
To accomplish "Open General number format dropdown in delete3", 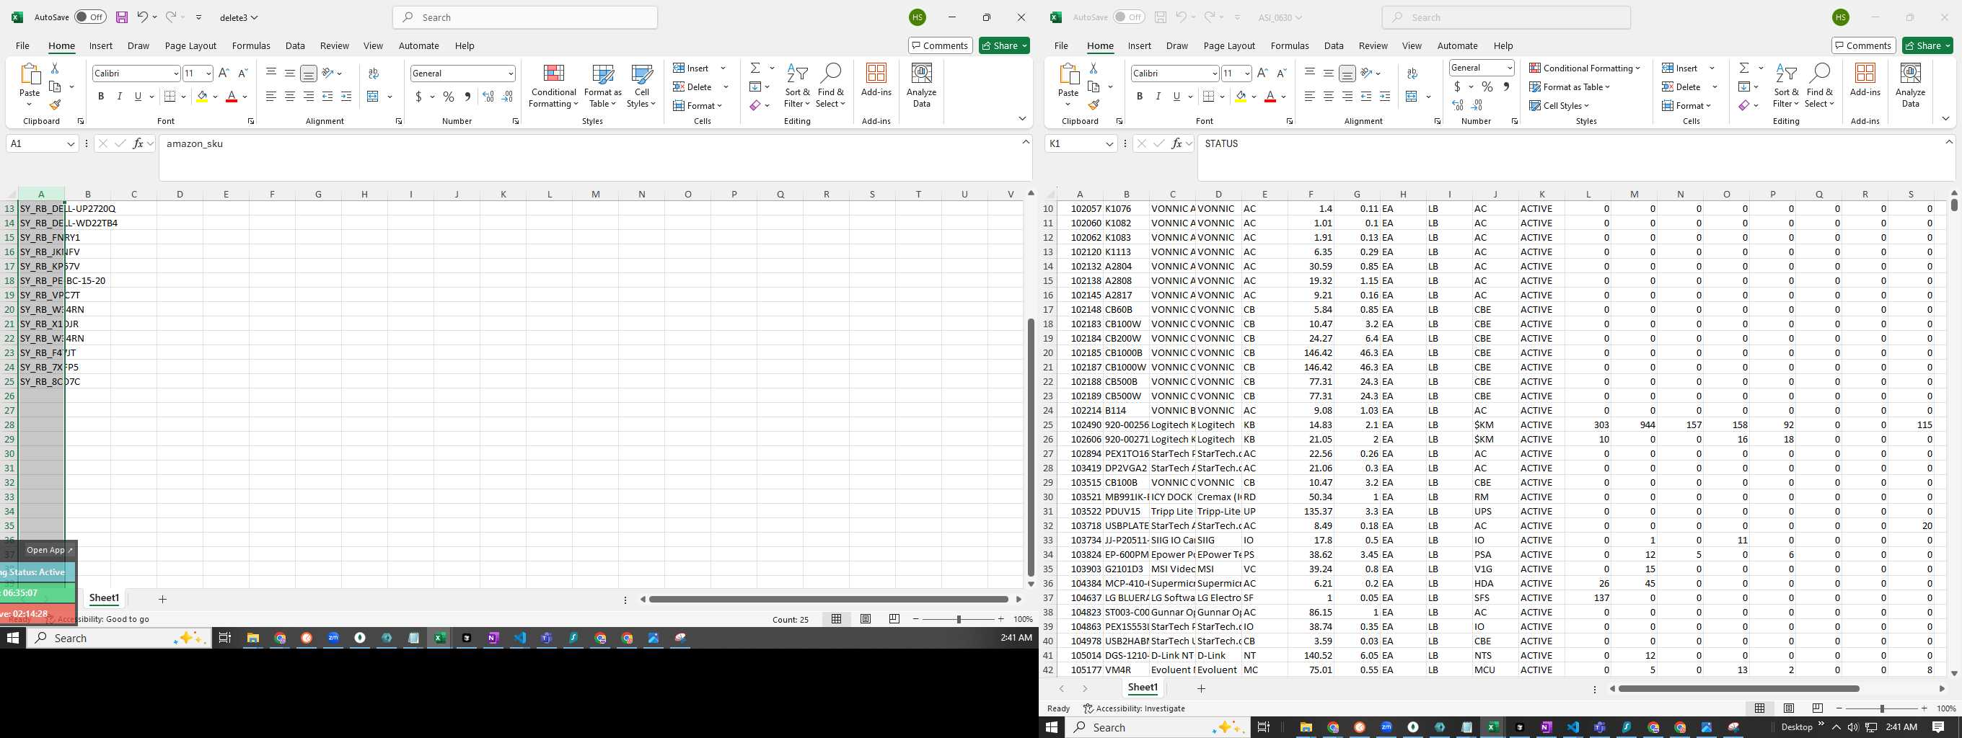I will pos(510,73).
